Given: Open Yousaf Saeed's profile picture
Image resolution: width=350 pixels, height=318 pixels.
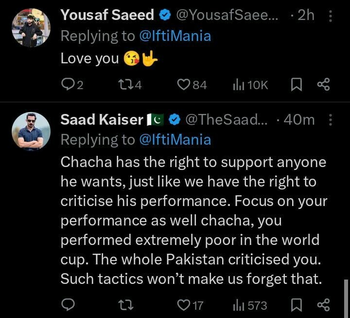Looking at the screenshot, I should point(31,28).
